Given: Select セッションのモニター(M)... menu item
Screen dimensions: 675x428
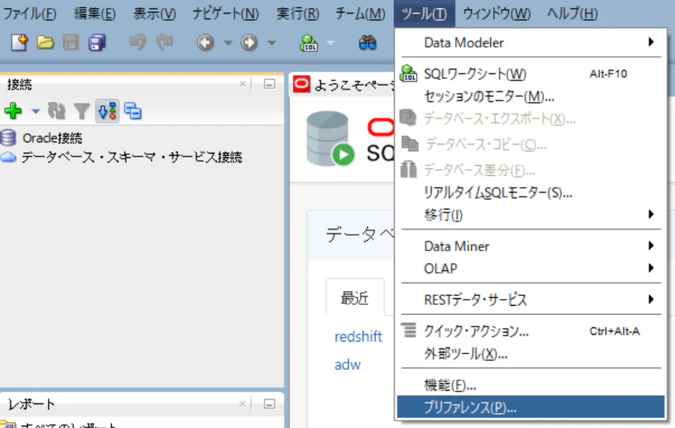Looking at the screenshot, I should coord(531,96).
